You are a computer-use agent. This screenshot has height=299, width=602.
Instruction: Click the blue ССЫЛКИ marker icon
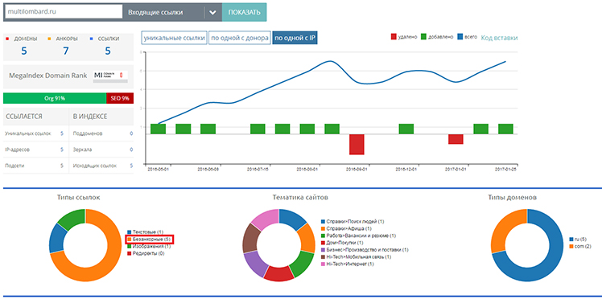click(91, 39)
